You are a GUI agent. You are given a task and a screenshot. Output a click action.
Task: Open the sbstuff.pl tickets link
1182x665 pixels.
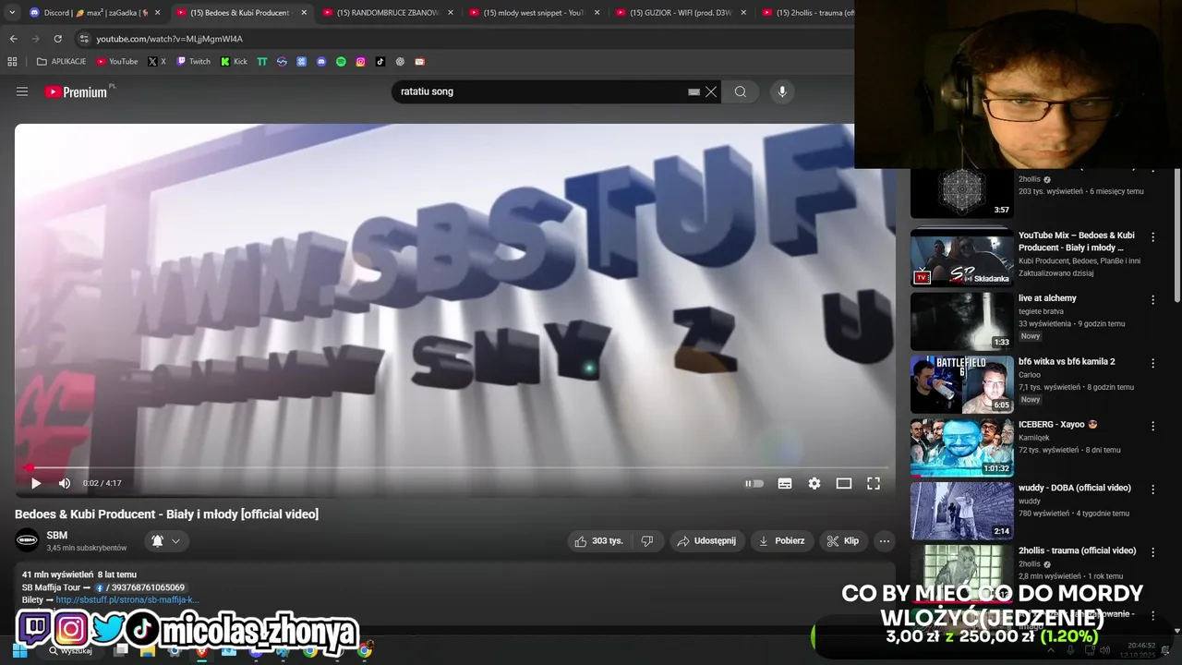[x=127, y=599]
